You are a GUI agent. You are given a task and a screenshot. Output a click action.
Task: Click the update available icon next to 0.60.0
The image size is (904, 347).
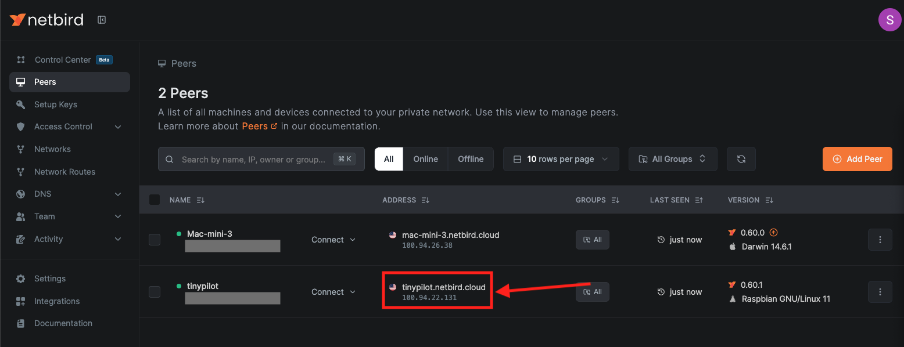(x=773, y=232)
